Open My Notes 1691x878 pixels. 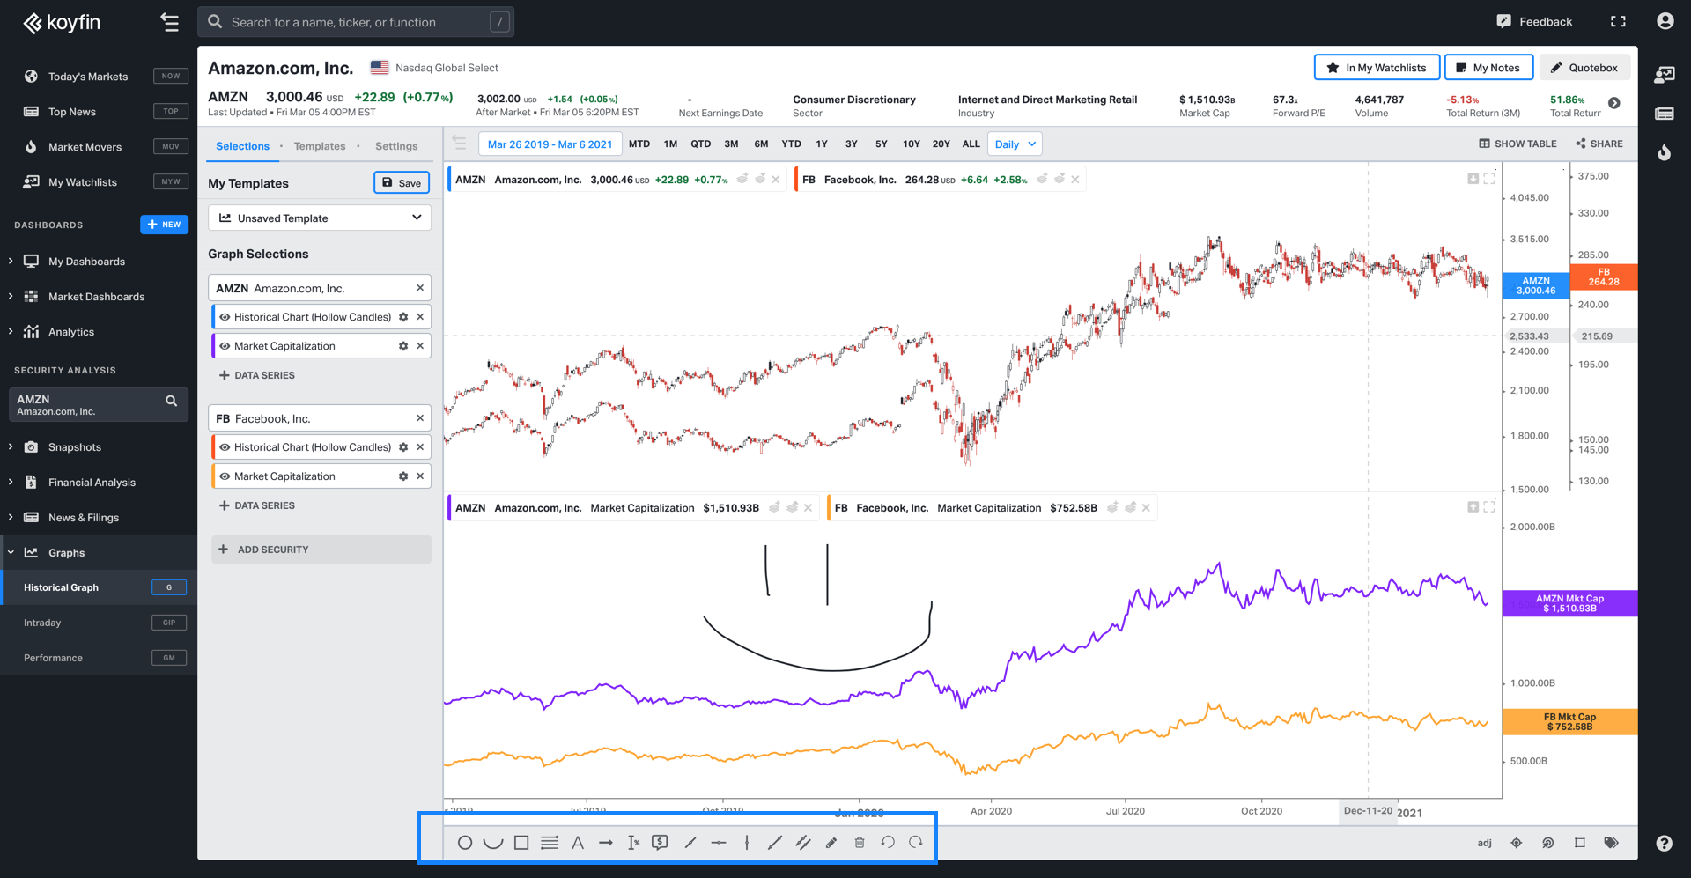pos(1488,68)
